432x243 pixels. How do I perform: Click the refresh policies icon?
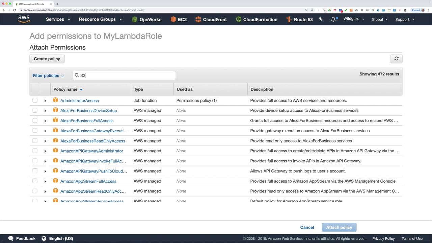tap(397, 59)
